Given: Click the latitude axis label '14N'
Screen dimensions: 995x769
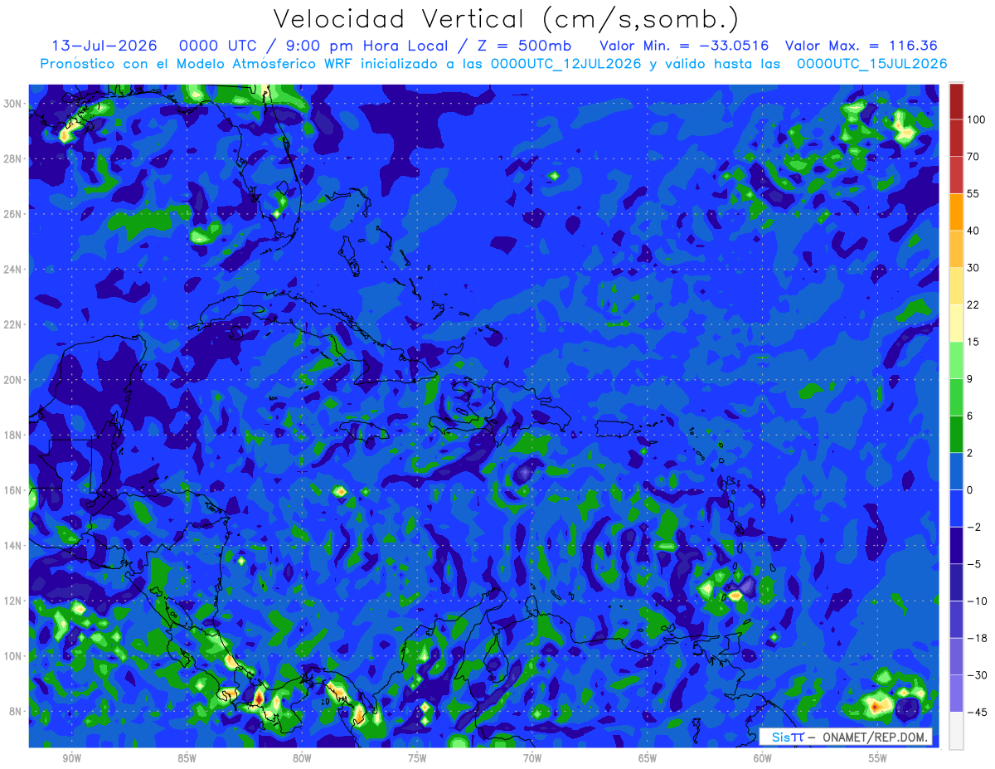Looking at the screenshot, I should [x=13, y=546].
